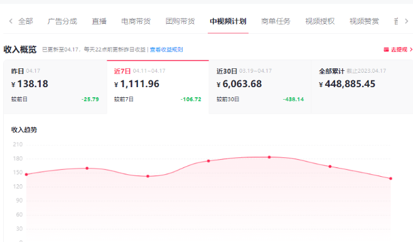
Task: Select the 昨日 income card
Action: [55, 87]
